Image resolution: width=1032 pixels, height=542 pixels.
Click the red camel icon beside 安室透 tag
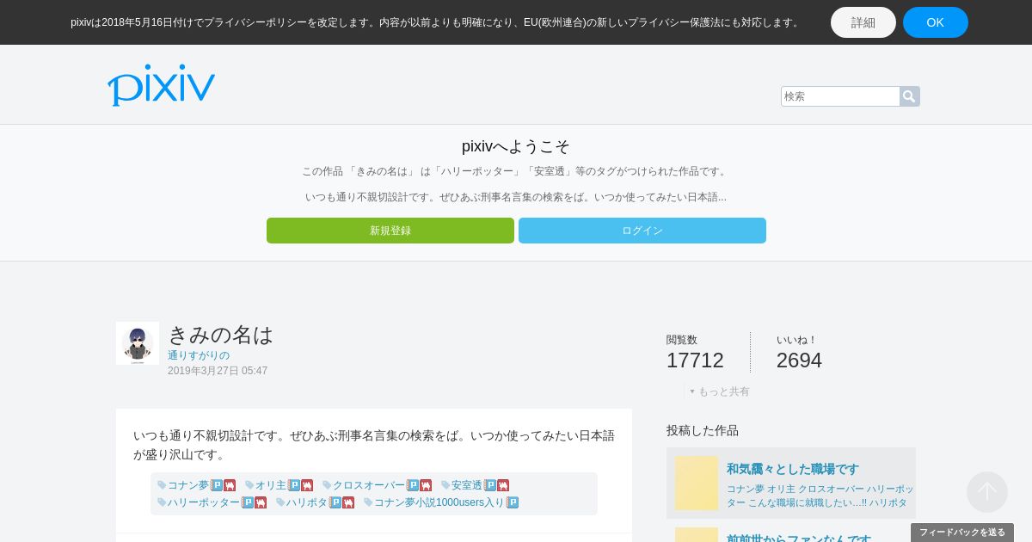(503, 485)
